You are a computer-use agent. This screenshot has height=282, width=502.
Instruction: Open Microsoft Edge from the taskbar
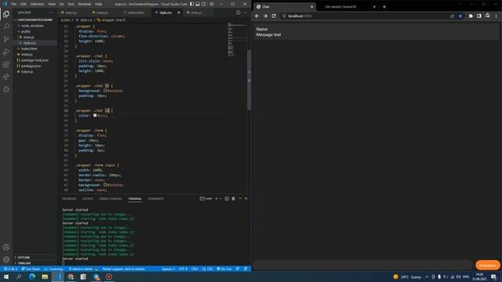[32, 277]
